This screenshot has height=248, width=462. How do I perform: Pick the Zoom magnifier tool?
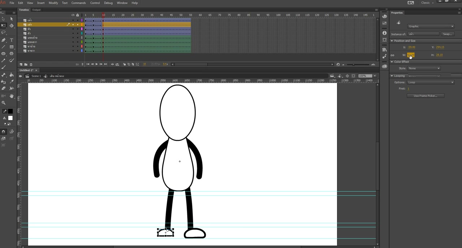coord(4,103)
